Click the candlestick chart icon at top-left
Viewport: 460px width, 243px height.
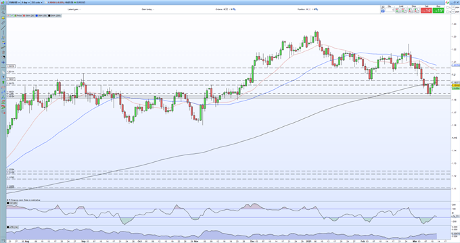pyautogui.click(x=3, y=2)
